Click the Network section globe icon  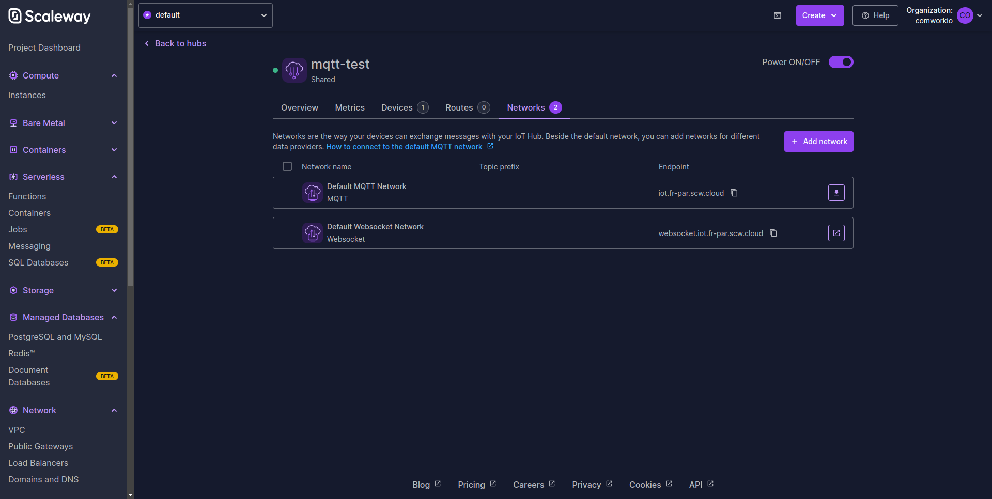click(x=13, y=410)
